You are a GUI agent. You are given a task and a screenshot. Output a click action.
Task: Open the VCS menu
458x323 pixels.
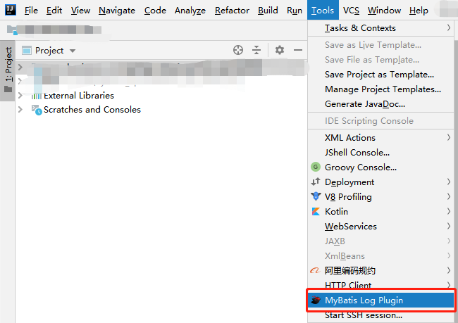coord(351,11)
